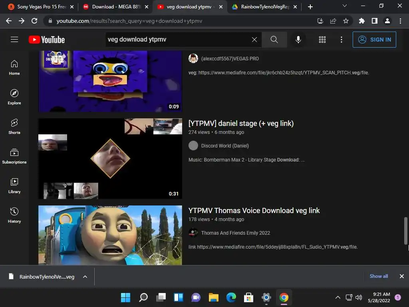Click the address bar URL
The width and height of the screenshot is (409, 307).
[129, 21]
